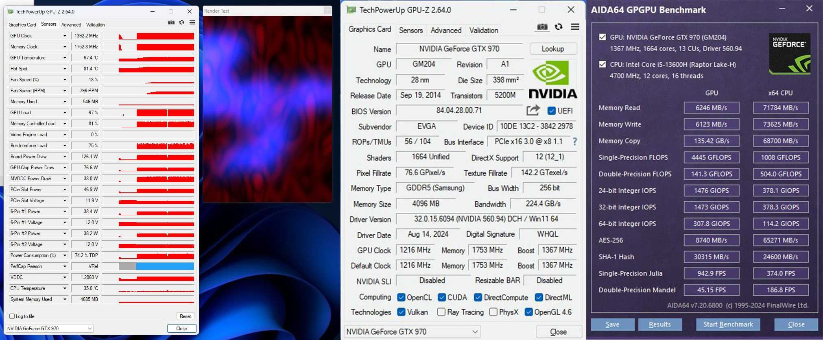Screen dimensions: 823x340
Task: Click the GPU Temperature red history graph
Action: [148, 58]
